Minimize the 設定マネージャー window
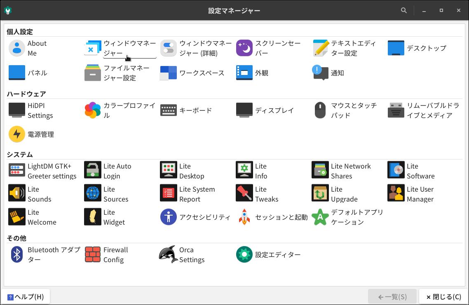This screenshot has height=305, width=469. pyautogui.click(x=424, y=10)
